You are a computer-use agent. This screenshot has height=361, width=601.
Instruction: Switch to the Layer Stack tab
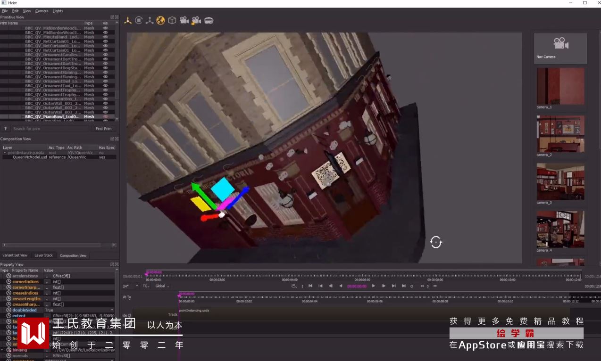coord(43,255)
